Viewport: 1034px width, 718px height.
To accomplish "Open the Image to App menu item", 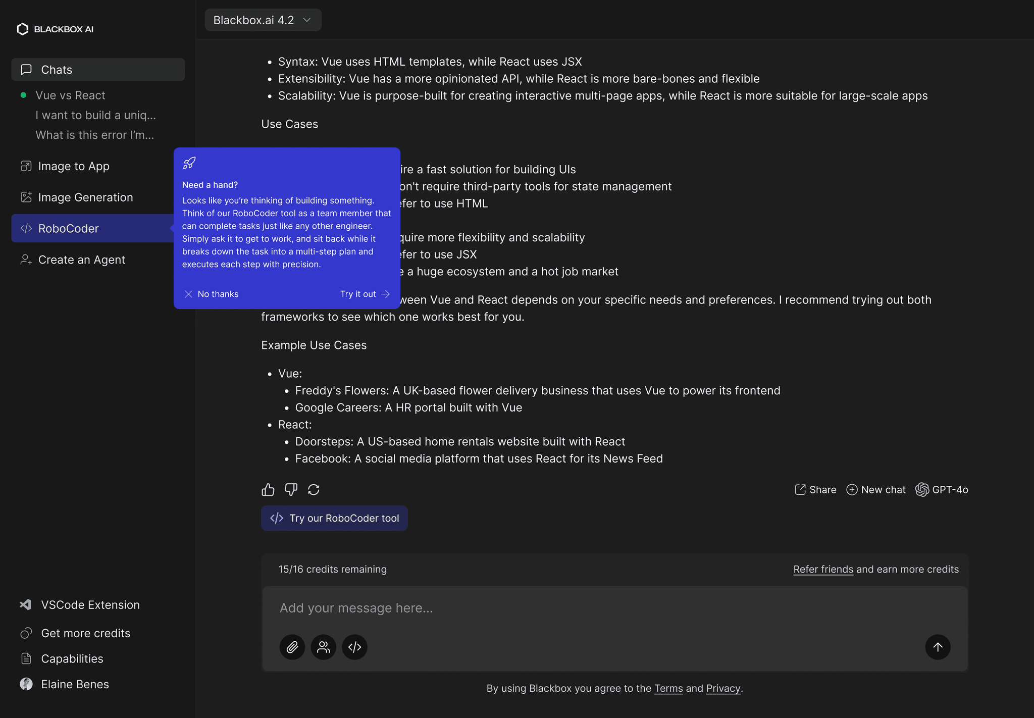I will (x=74, y=166).
